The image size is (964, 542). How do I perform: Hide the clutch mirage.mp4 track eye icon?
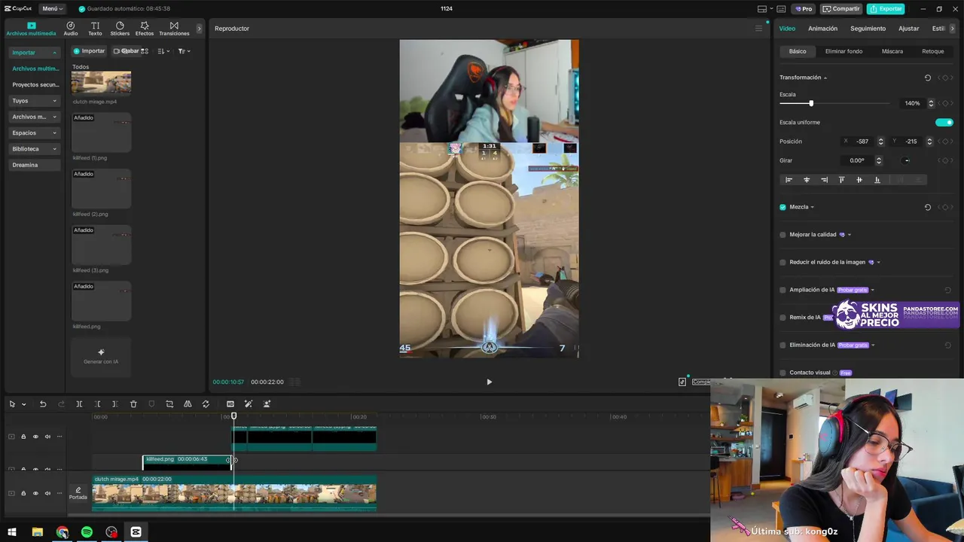pyautogui.click(x=35, y=493)
